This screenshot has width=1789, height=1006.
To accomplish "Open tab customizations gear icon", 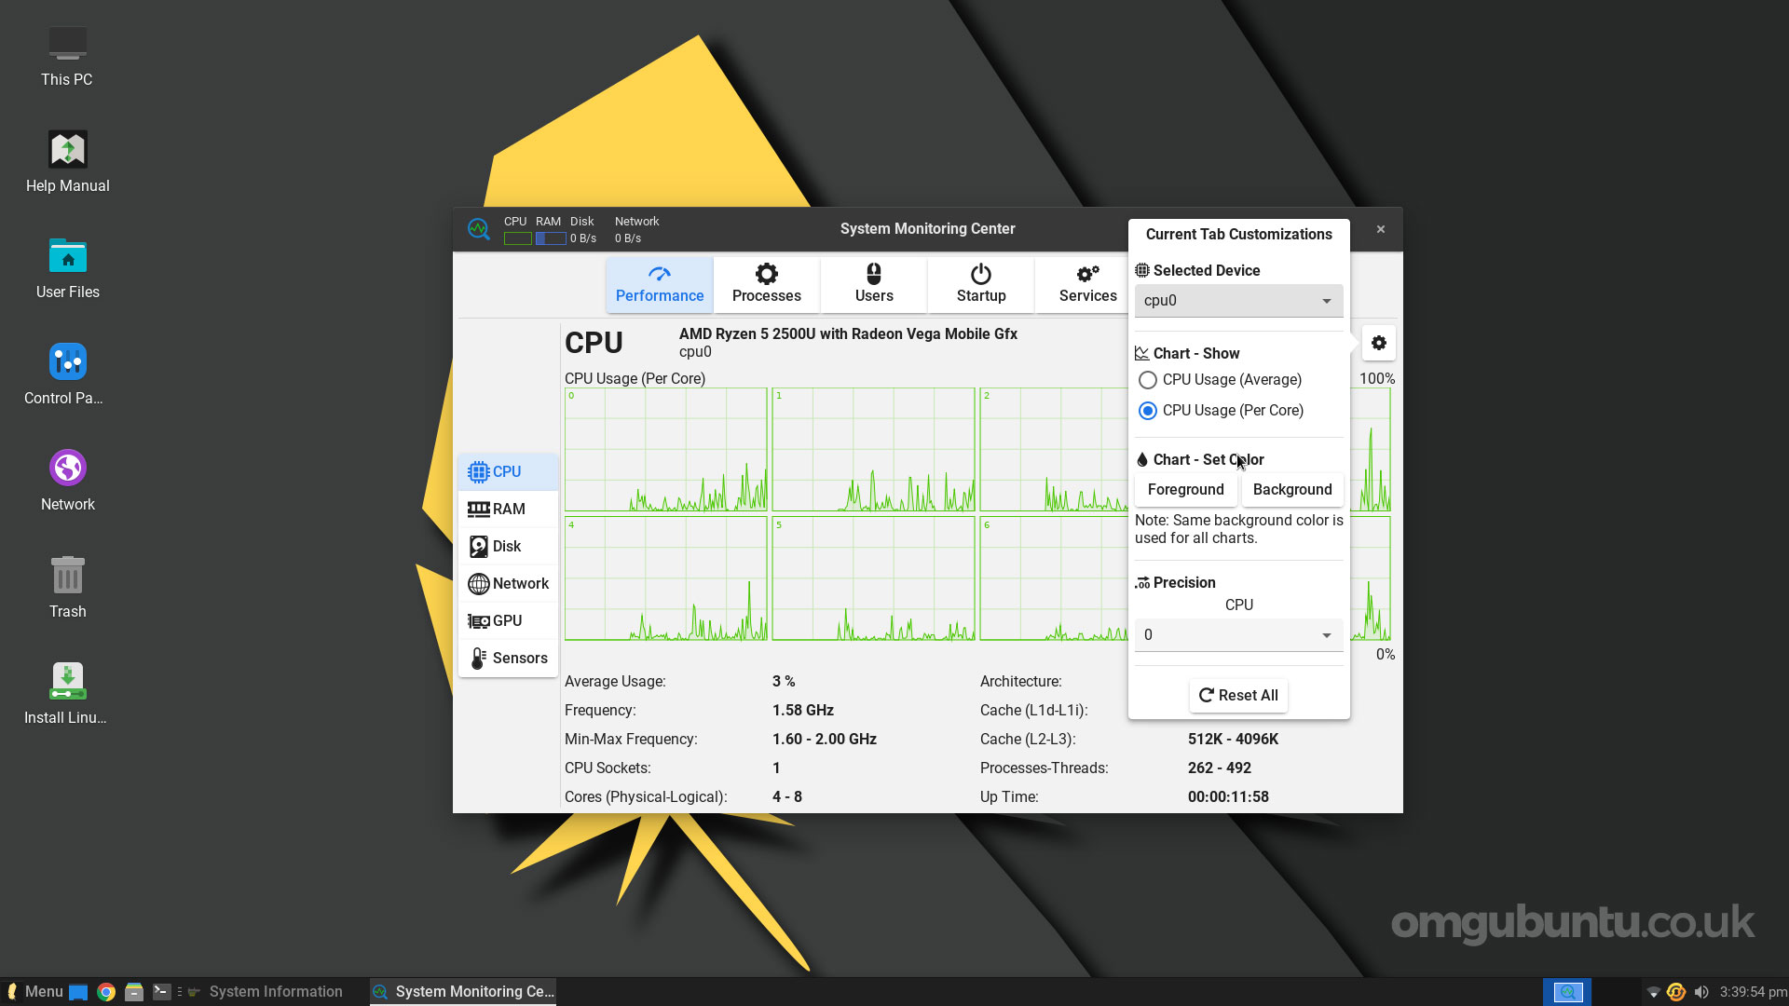I will (x=1379, y=343).
